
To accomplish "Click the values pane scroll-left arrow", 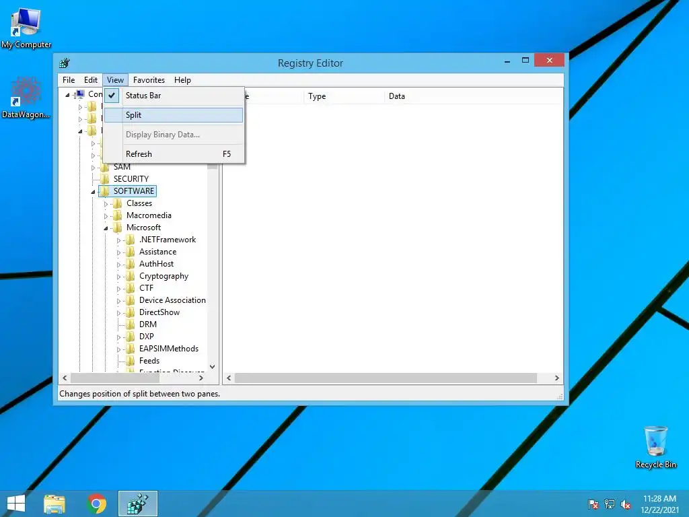I will point(229,378).
